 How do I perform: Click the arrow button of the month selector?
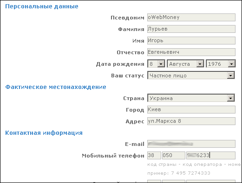[x=200, y=64]
